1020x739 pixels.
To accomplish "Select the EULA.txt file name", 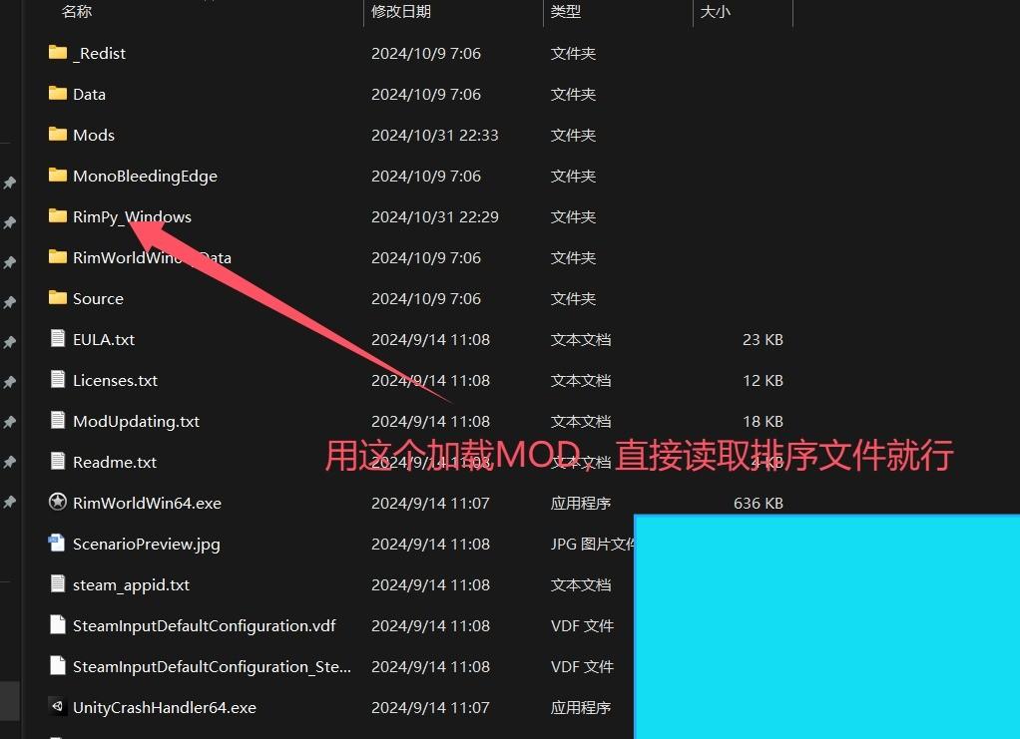I will [104, 339].
